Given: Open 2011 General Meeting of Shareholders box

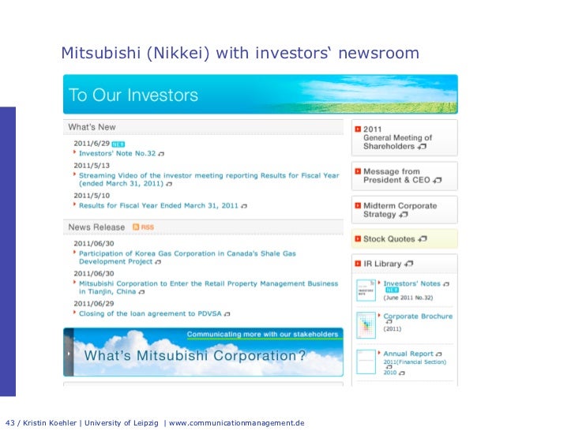Looking at the screenshot, I should tap(404, 138).
